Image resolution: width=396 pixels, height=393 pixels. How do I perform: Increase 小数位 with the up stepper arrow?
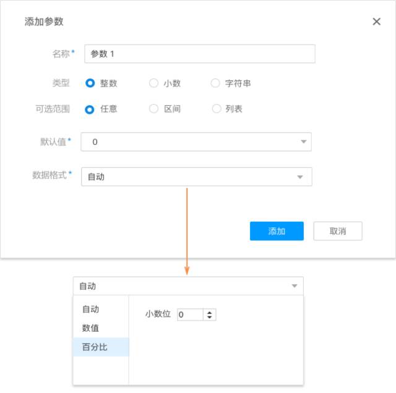210,312
